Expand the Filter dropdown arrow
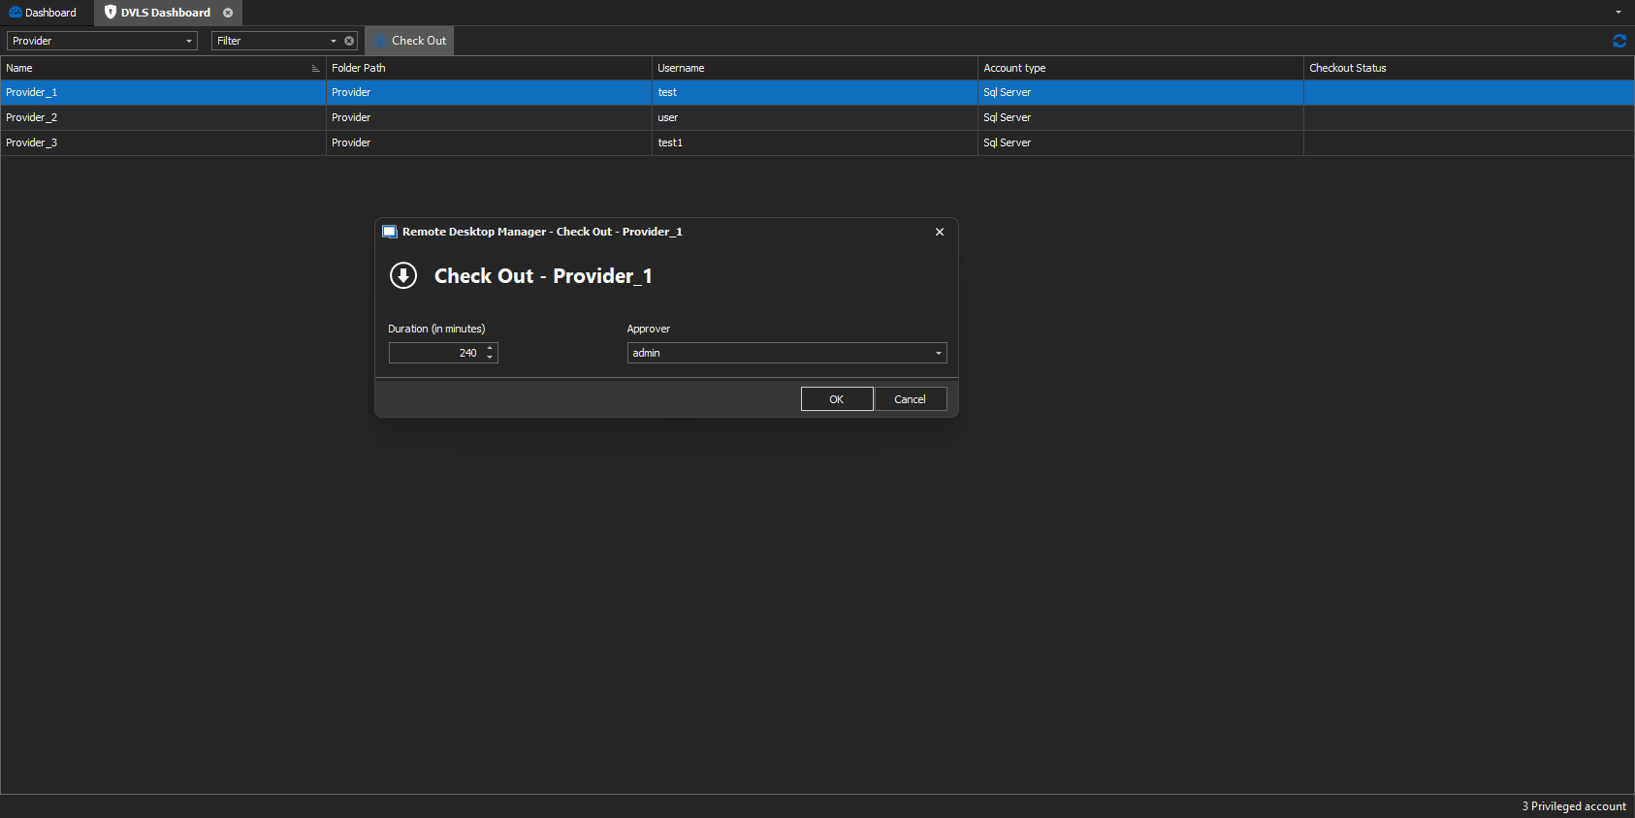This screenshot has height=818, width=1635. [x=334, y=41]
